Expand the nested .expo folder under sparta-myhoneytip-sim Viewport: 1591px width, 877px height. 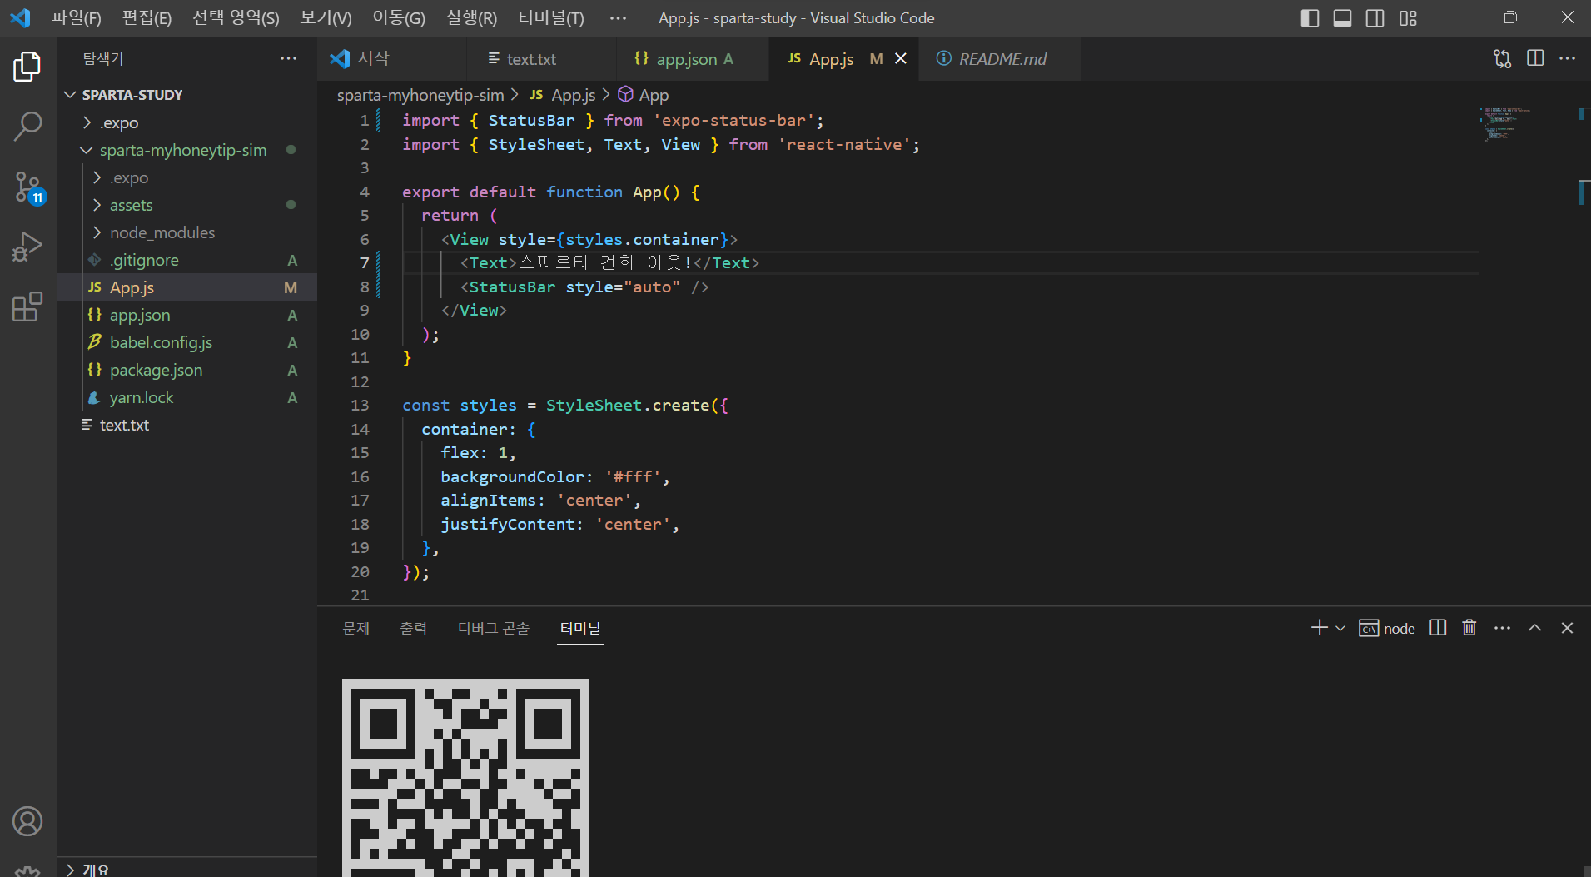coord(97,177)
